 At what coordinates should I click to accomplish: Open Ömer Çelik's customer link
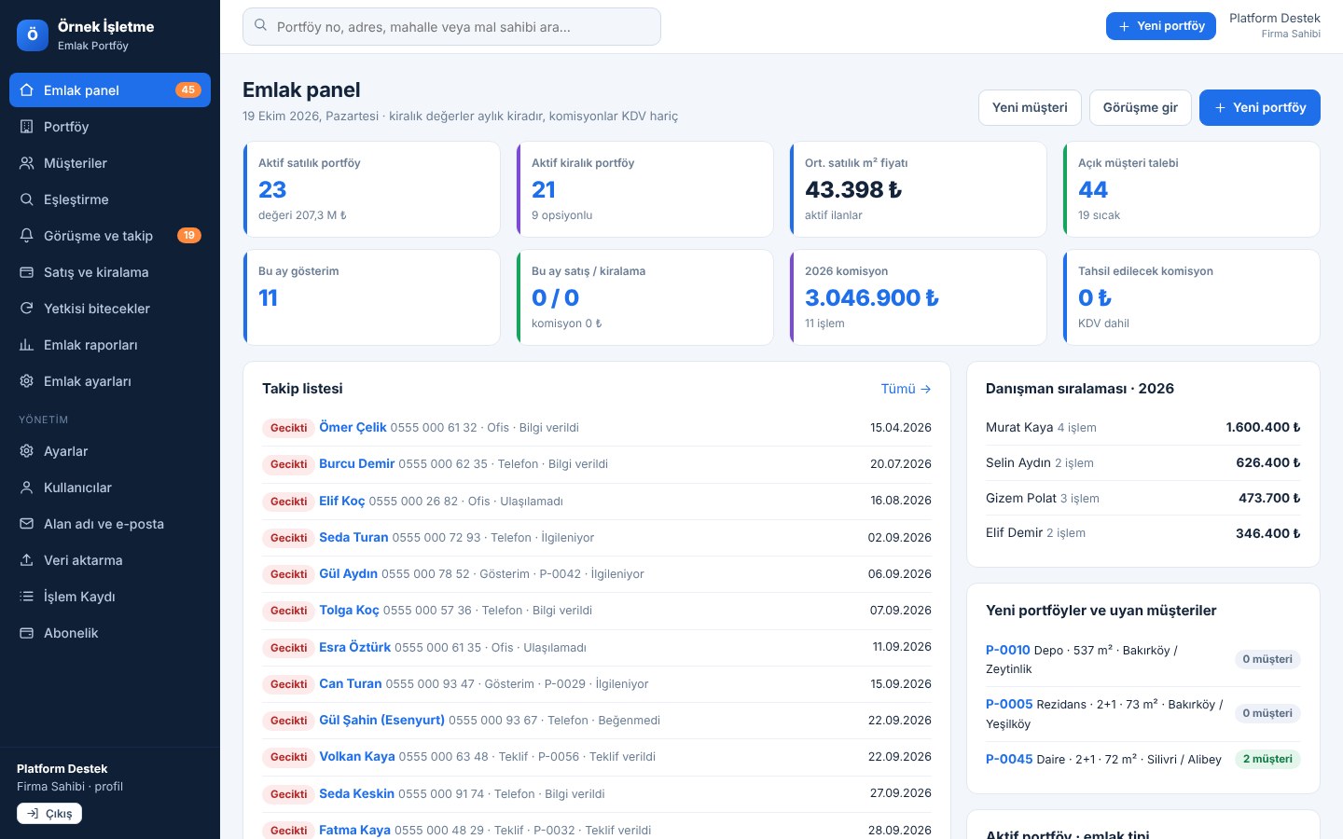coord(353,427)
